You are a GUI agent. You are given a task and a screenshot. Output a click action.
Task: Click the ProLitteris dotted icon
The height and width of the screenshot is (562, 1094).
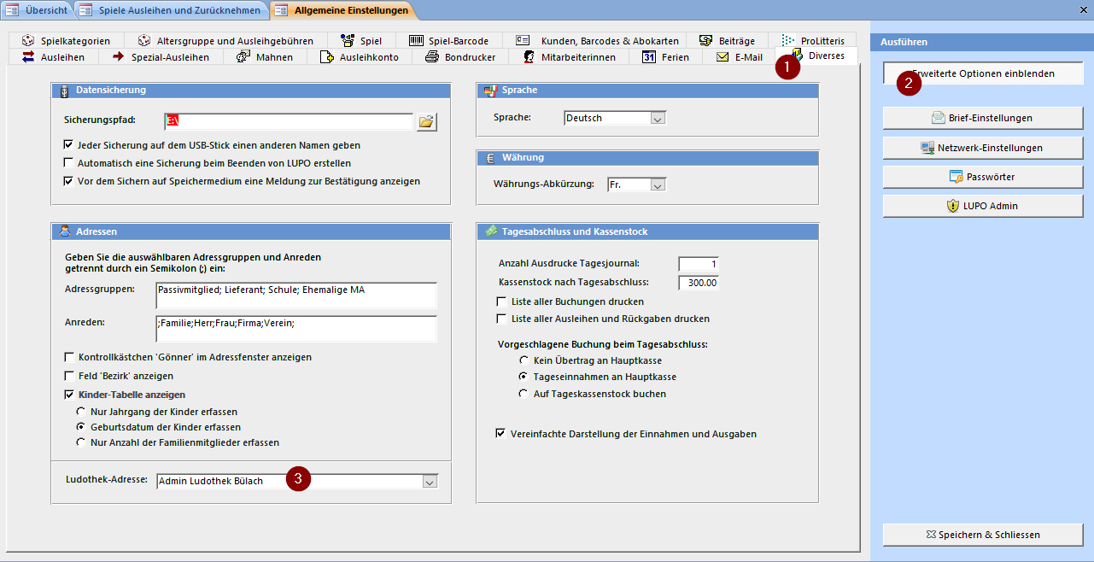(787, 40)
